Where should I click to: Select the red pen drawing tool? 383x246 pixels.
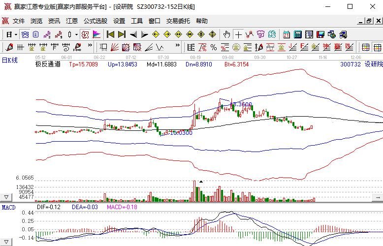coord(9,47)
